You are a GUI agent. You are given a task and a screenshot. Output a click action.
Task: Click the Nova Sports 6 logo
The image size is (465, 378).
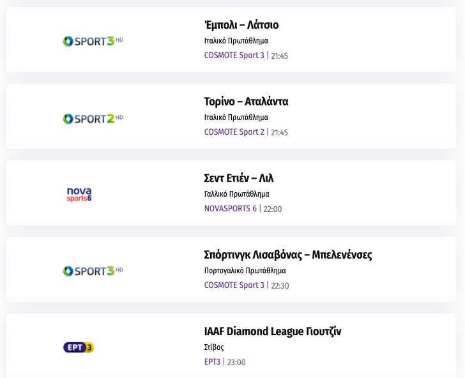[79, 194]
